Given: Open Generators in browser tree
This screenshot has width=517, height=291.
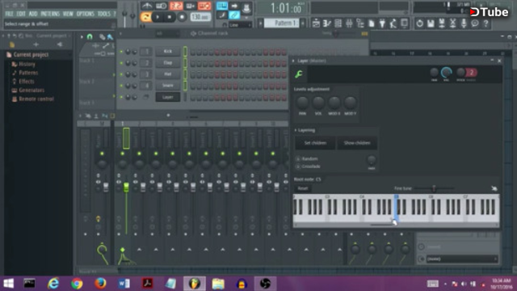Looking at the screenshot, I should [32, 90].
